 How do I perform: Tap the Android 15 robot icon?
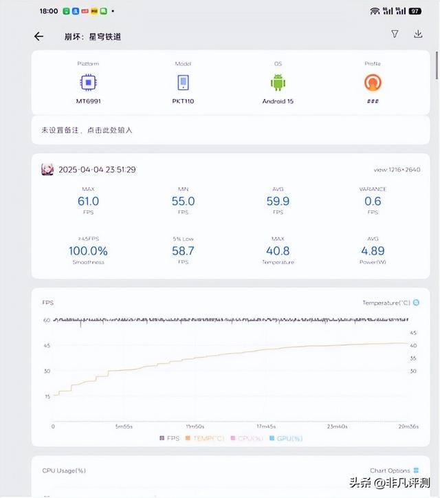[278, 83]
